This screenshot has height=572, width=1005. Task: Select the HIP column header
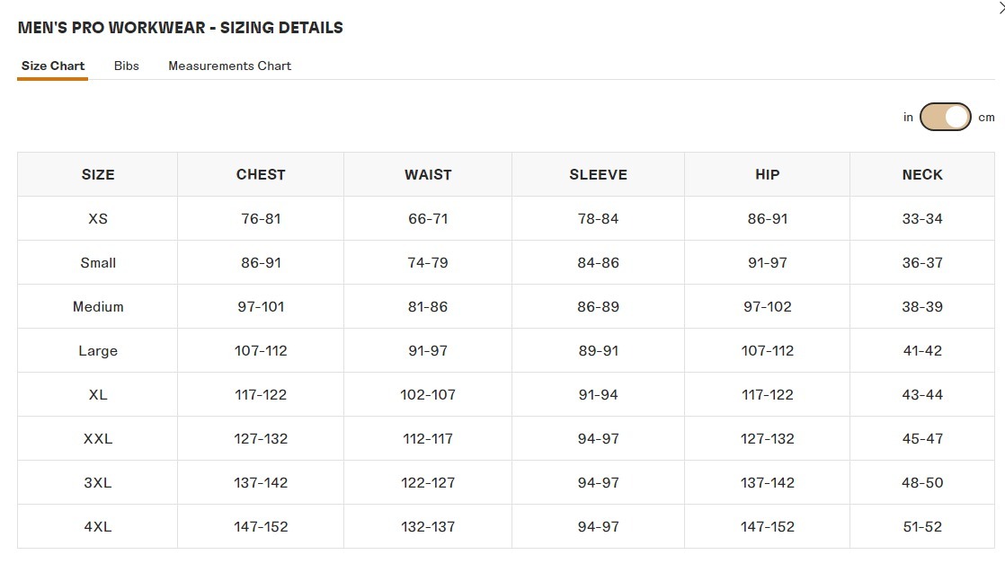point(767,174)
